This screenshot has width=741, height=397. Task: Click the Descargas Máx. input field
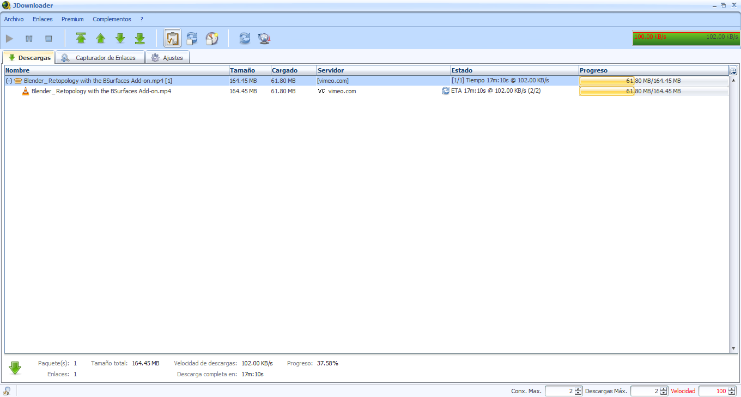[x=645, y=391]
